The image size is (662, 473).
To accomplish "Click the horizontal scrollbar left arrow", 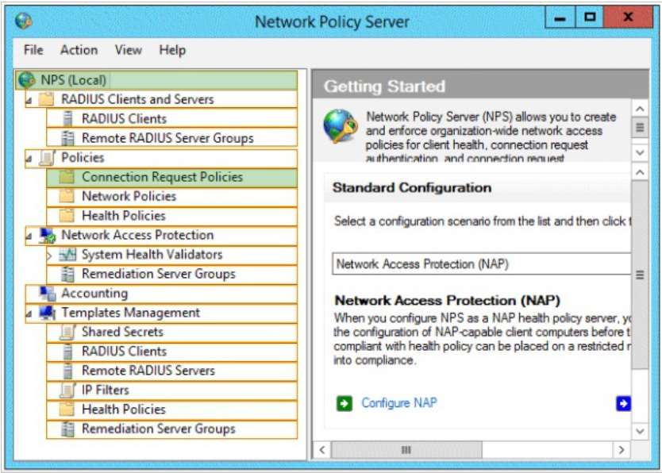I will click(x=322, y=450).
